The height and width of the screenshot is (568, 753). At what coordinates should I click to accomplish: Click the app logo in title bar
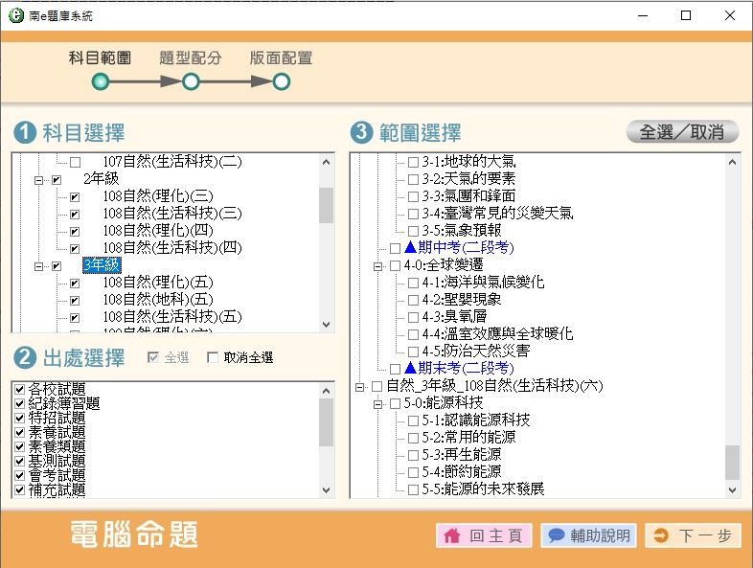coord(13,15)
